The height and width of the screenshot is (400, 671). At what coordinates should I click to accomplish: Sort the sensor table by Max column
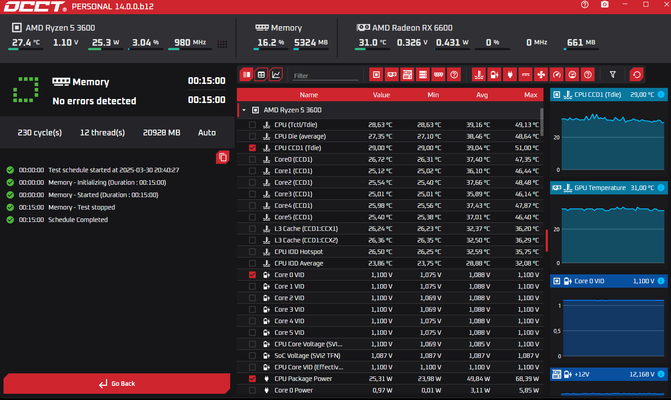[x=530, y=95]
